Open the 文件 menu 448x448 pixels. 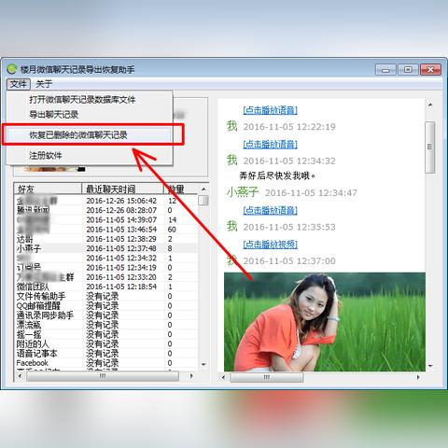(x=19, y=84)
